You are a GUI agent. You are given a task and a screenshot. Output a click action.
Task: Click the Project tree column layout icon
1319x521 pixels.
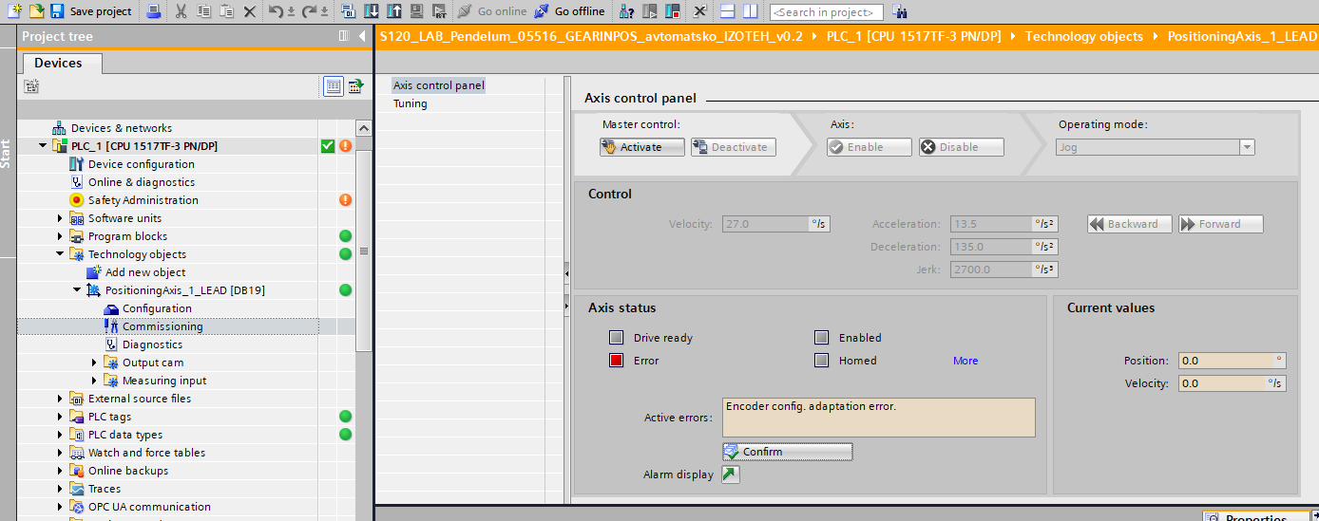point(343,36)
